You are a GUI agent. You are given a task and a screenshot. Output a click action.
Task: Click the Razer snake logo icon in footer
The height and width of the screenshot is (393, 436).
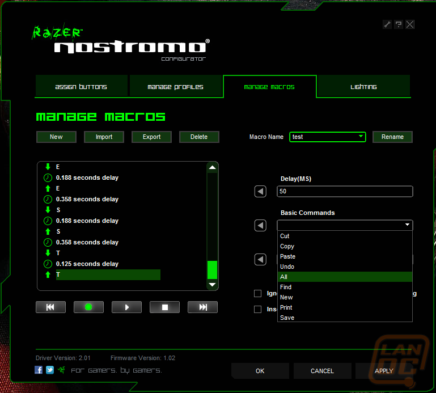61,370
